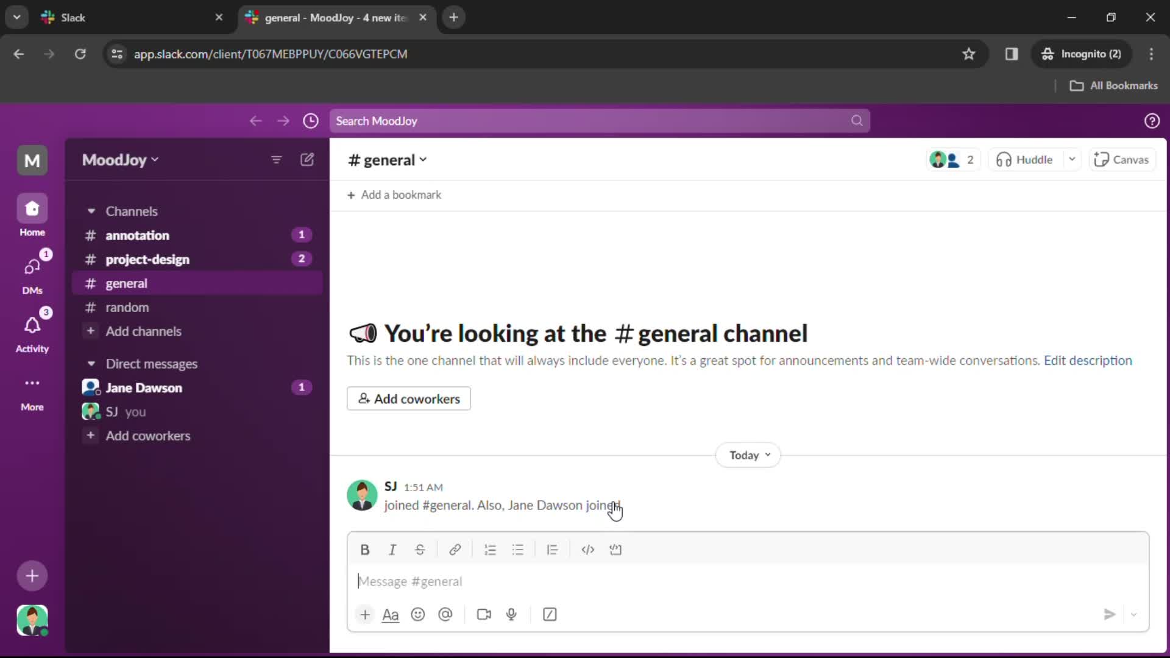Open the annotation channel
This screenshot has height=658, width=1170.
197,235
